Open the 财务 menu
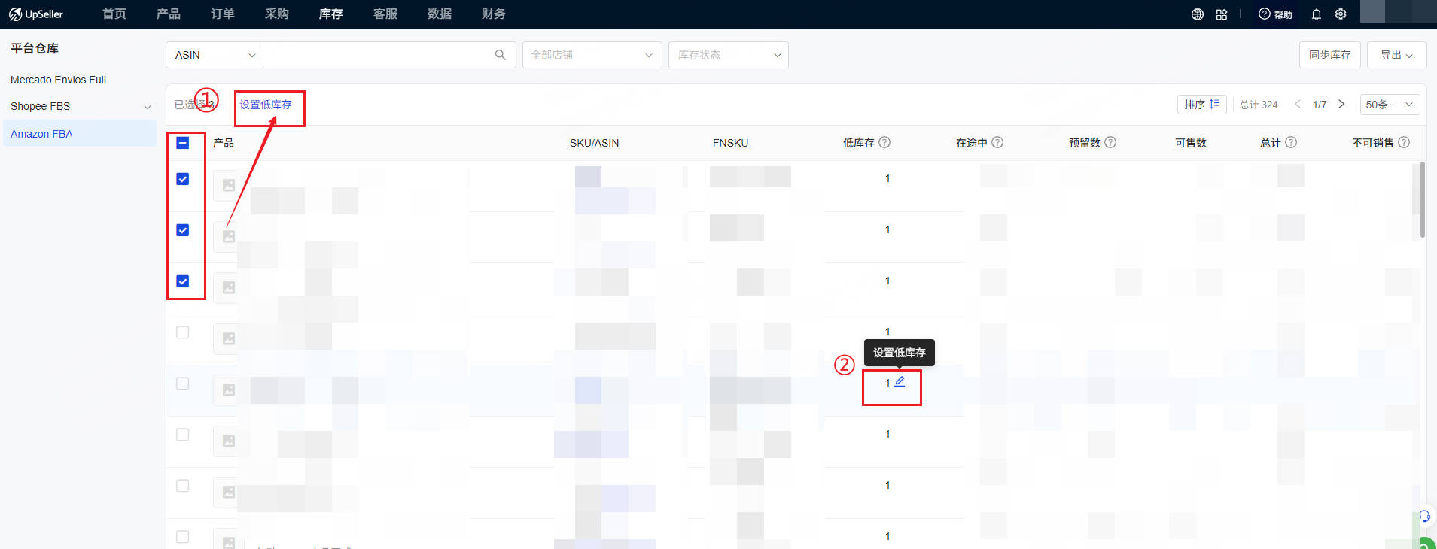Viewport: 1437px width, 549px height. 494,14
